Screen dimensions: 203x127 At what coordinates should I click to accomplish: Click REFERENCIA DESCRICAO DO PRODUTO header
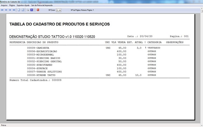click(x=34, y=42)
